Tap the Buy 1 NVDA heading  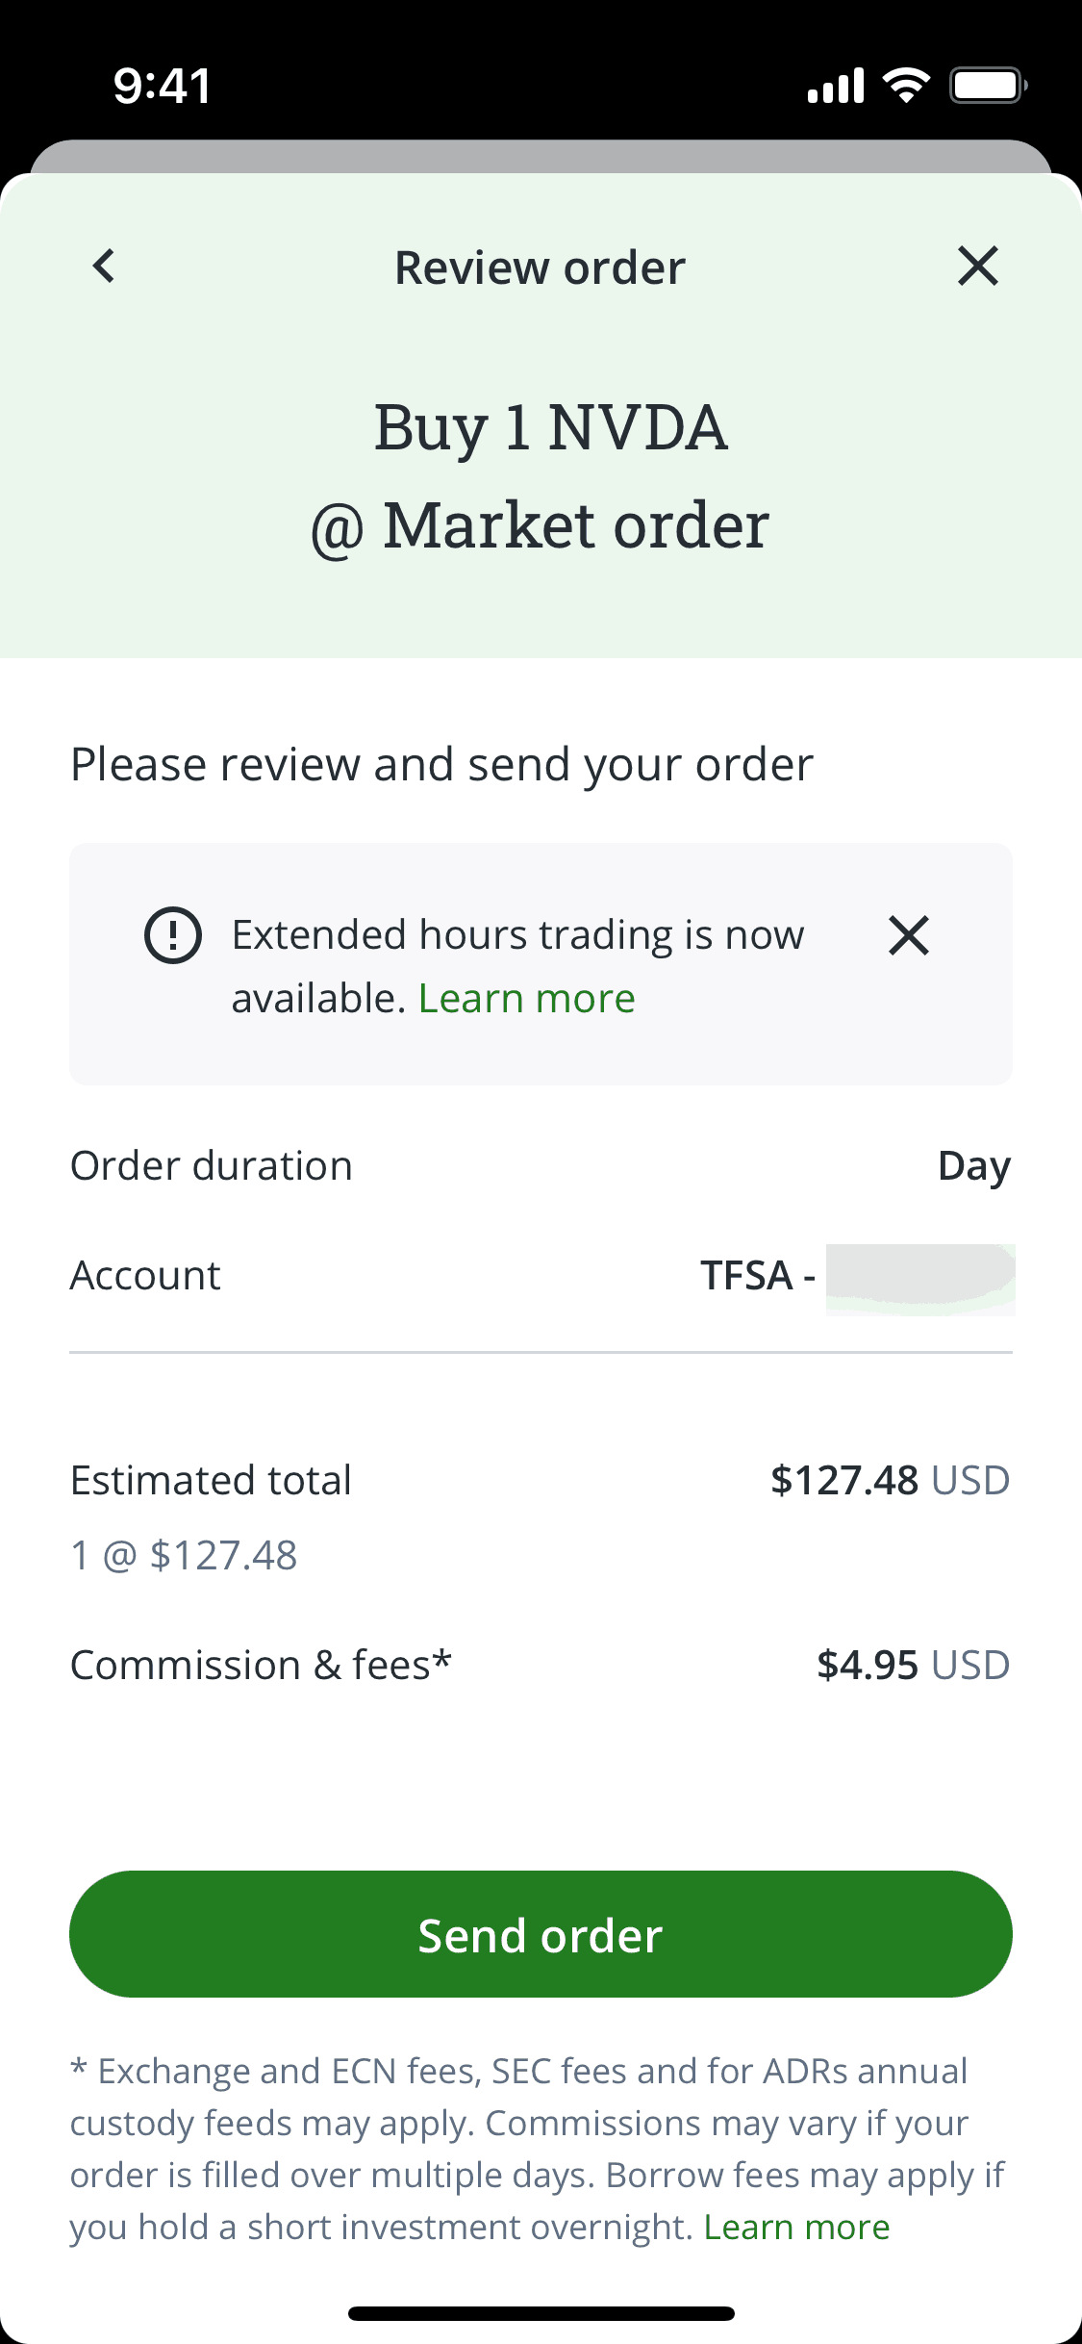[x=550, y=428]
